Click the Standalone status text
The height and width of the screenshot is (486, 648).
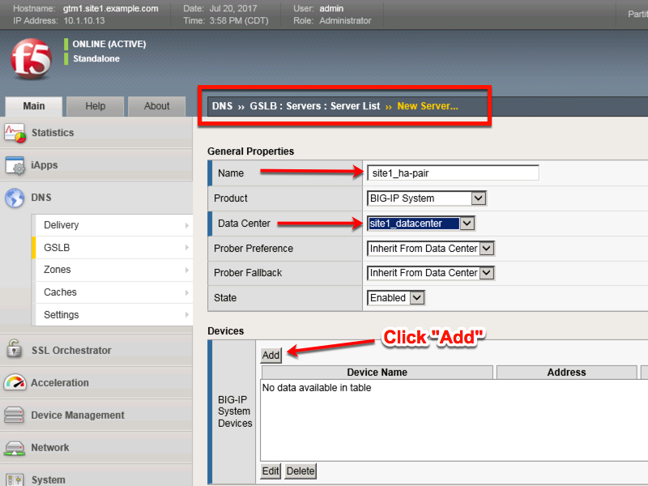click(96, 58)
